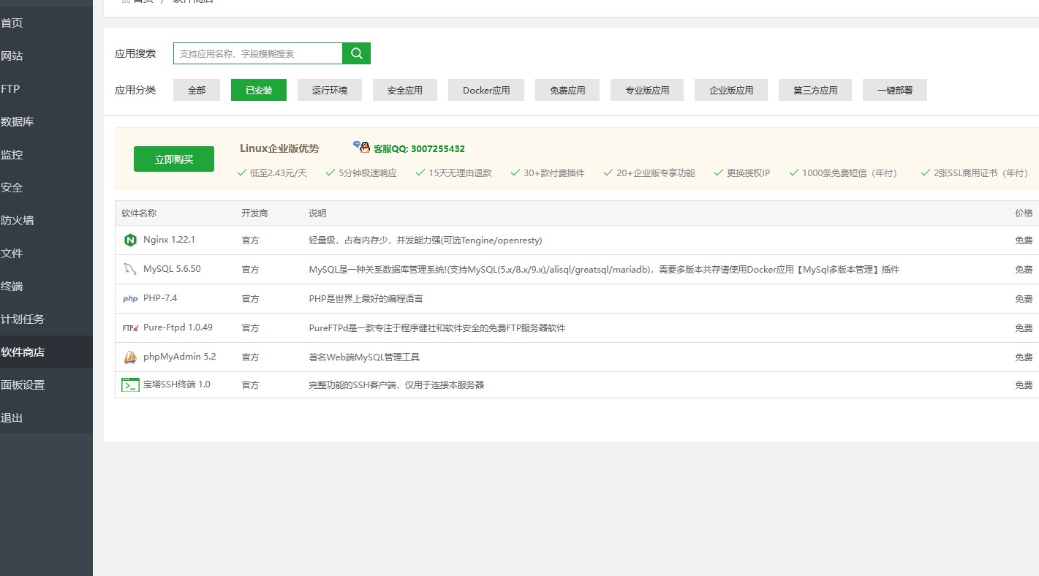The width and height of the screenshot is (1039, 576).
Task: Select 软件商店 in the sidebar
Action: [46, 352]
